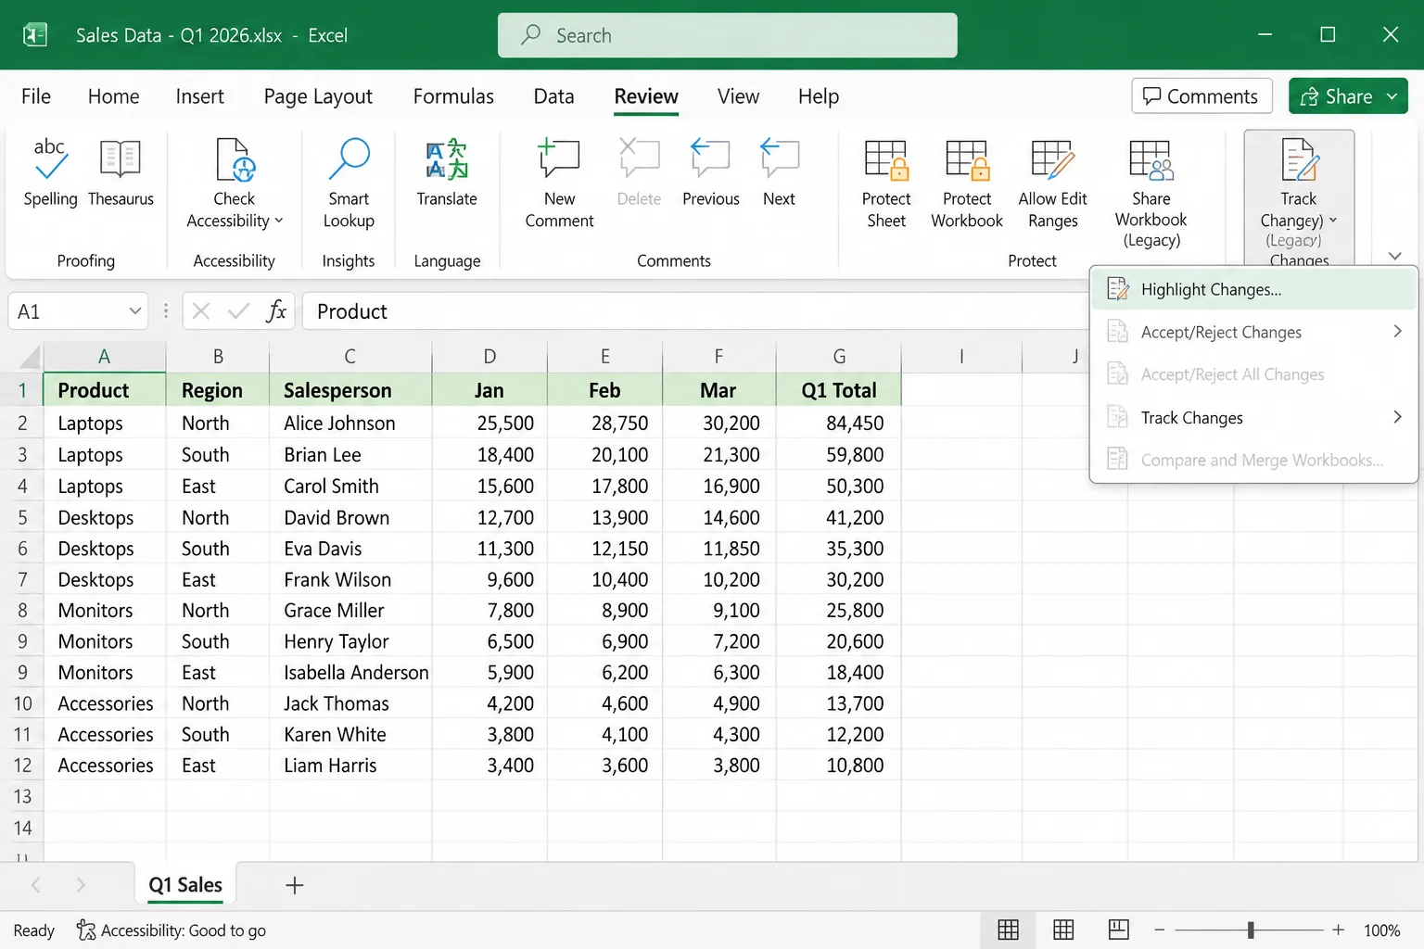Click the select-all corner triangle
This screenshot has height=949, width=1424.
tap(30, 358)
